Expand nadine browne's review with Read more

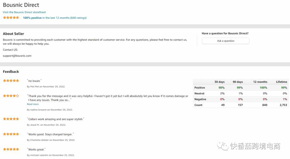33,104
